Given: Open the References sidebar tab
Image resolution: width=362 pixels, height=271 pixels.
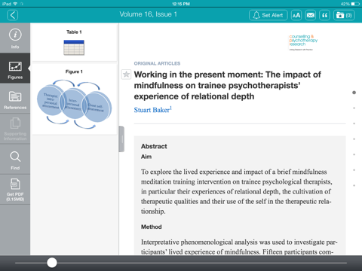Looking at the screenshot, I should point(15,99).
